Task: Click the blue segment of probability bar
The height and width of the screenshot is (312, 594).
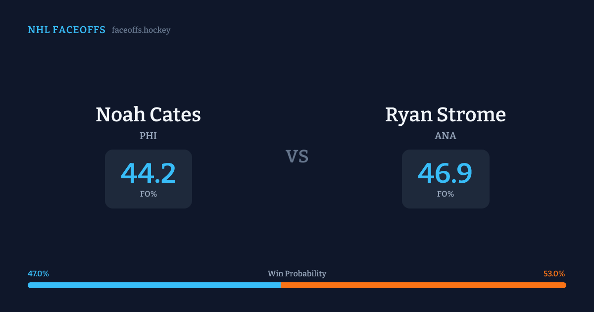Action: [154, 285]
